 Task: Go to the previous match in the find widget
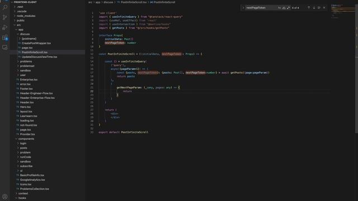click(x=309, y=8)
